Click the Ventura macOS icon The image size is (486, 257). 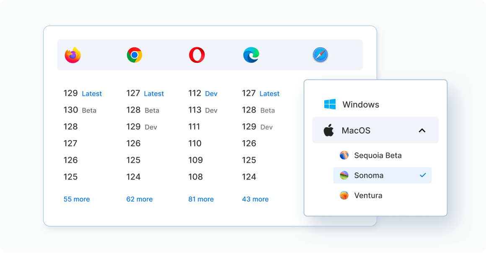344,195
